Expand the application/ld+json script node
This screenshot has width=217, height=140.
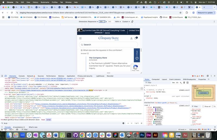pyautogui.click(x=4, y=94)
